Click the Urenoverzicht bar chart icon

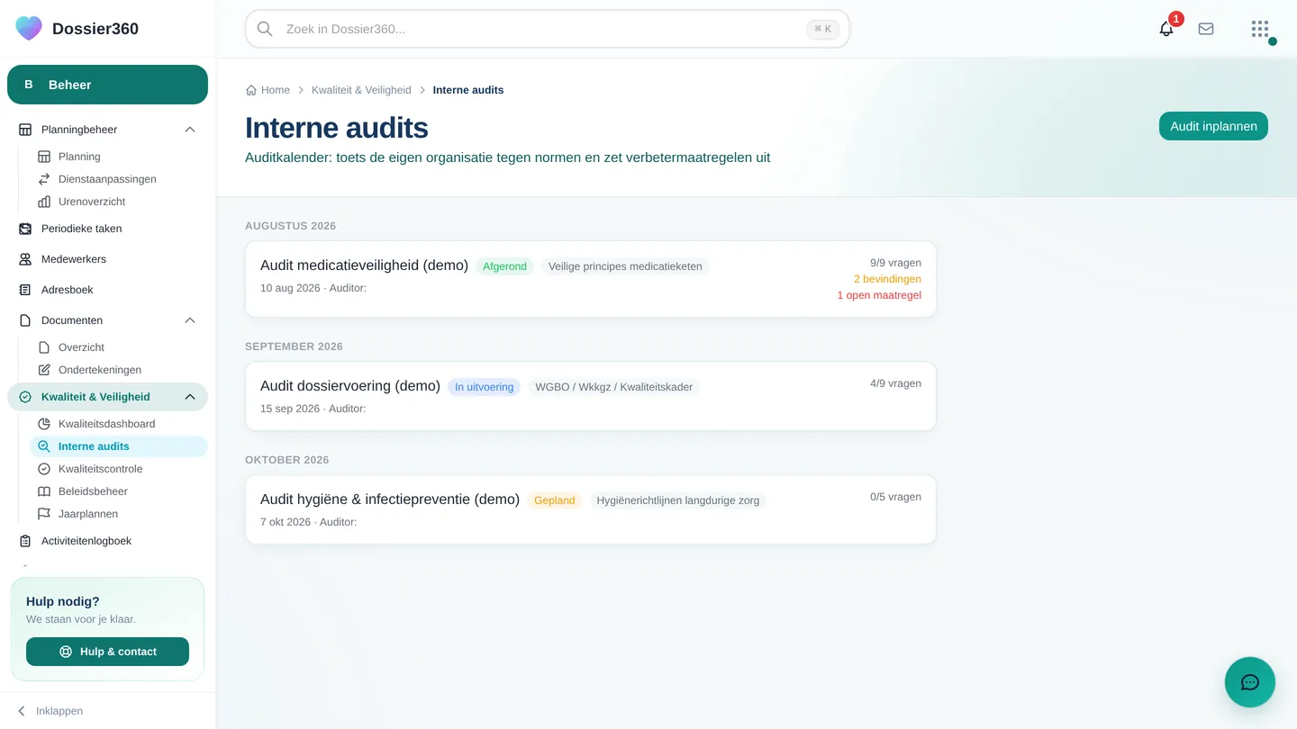click(44, 202)
